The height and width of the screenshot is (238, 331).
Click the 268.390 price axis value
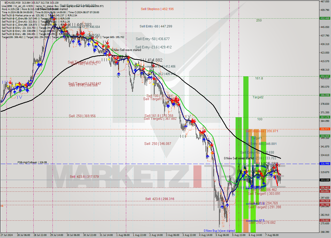pyautogui.click(x=325, y=232)
